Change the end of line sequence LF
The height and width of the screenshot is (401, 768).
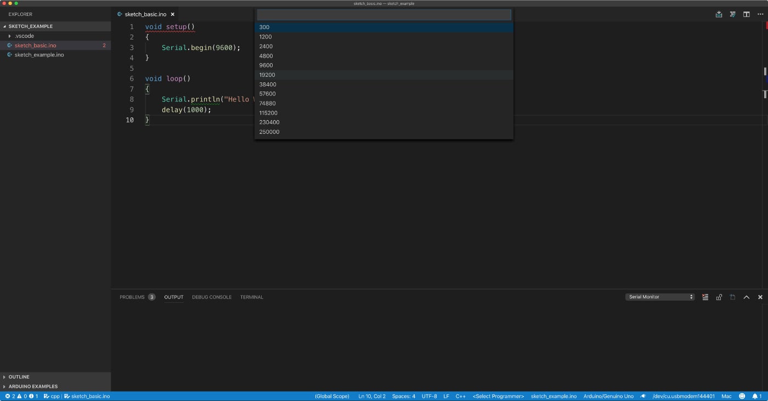coord(447,396)
